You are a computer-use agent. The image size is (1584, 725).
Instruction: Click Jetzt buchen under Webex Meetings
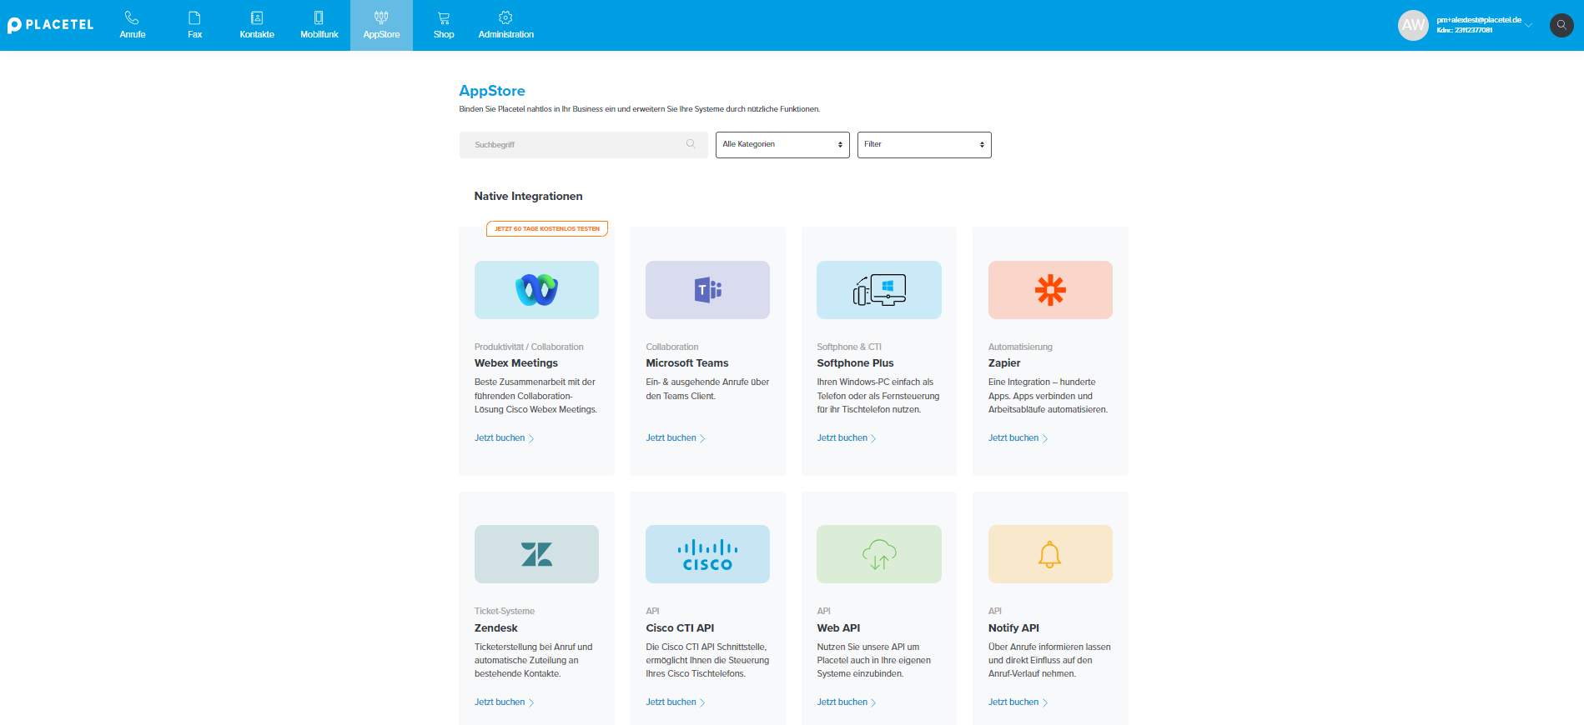[x=504, y=438]
